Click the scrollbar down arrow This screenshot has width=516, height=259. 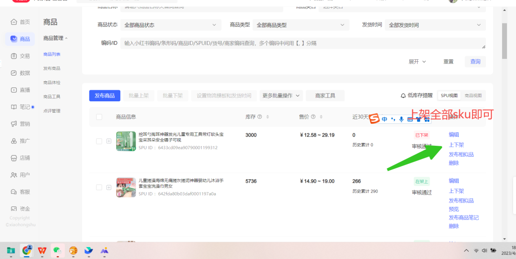pos(505,239)
